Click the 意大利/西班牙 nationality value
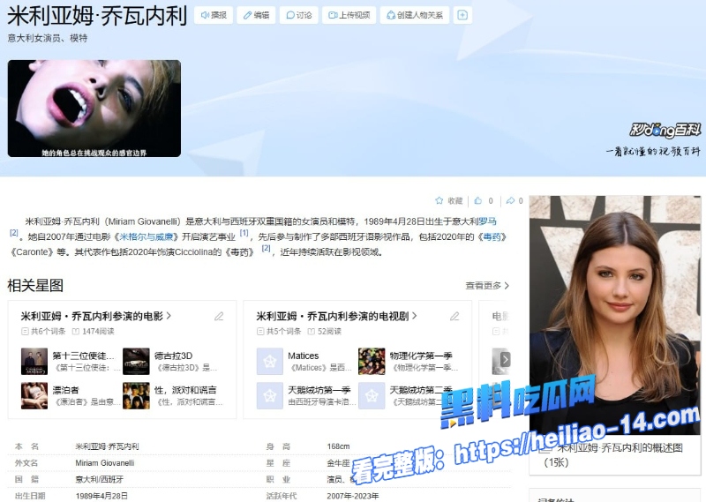Image resolution: width=706 pixels, height=502 pixels. (99, 479)
